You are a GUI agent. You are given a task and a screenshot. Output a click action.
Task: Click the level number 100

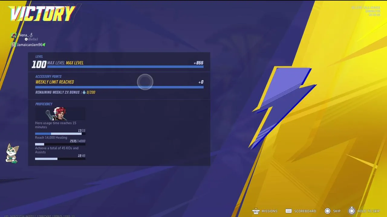pos(39,64)
